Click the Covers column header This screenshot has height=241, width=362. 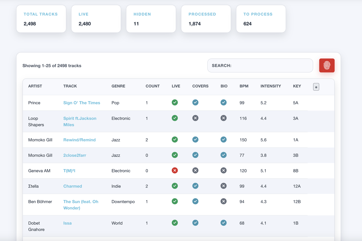coord(200,86)
